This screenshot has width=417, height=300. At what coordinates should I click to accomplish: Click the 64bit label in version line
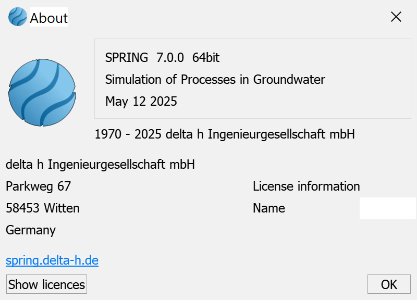tap(206, 57)
